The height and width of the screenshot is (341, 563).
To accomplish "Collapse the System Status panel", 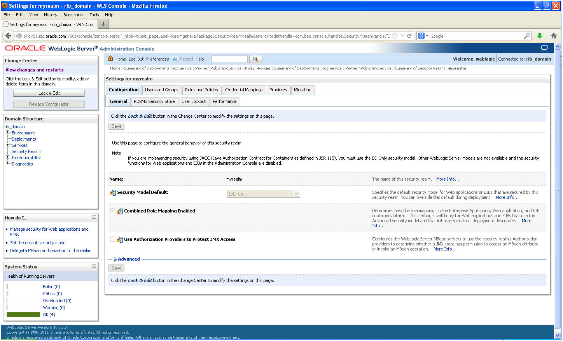I will pos(94,266).
